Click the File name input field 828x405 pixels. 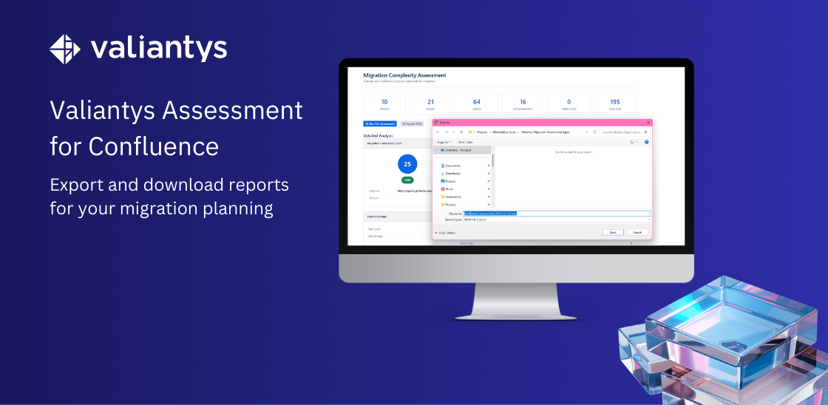click(x=557, y=214)
